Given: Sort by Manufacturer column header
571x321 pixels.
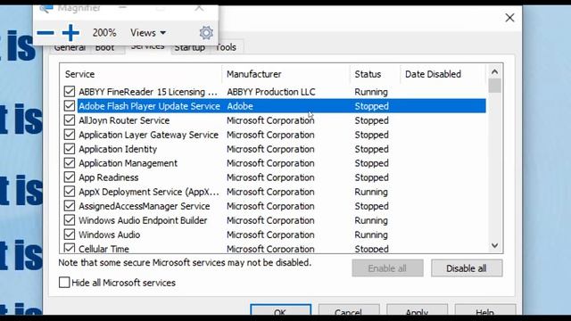Looking at the screenshot, I should click(x=285, y=74).
